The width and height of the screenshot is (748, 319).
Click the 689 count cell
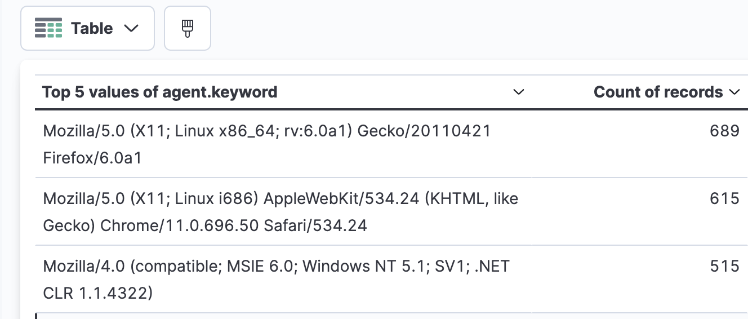pos(724,131)
